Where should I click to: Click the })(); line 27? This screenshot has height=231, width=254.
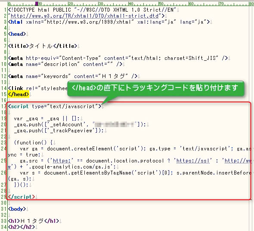[21, 185]
